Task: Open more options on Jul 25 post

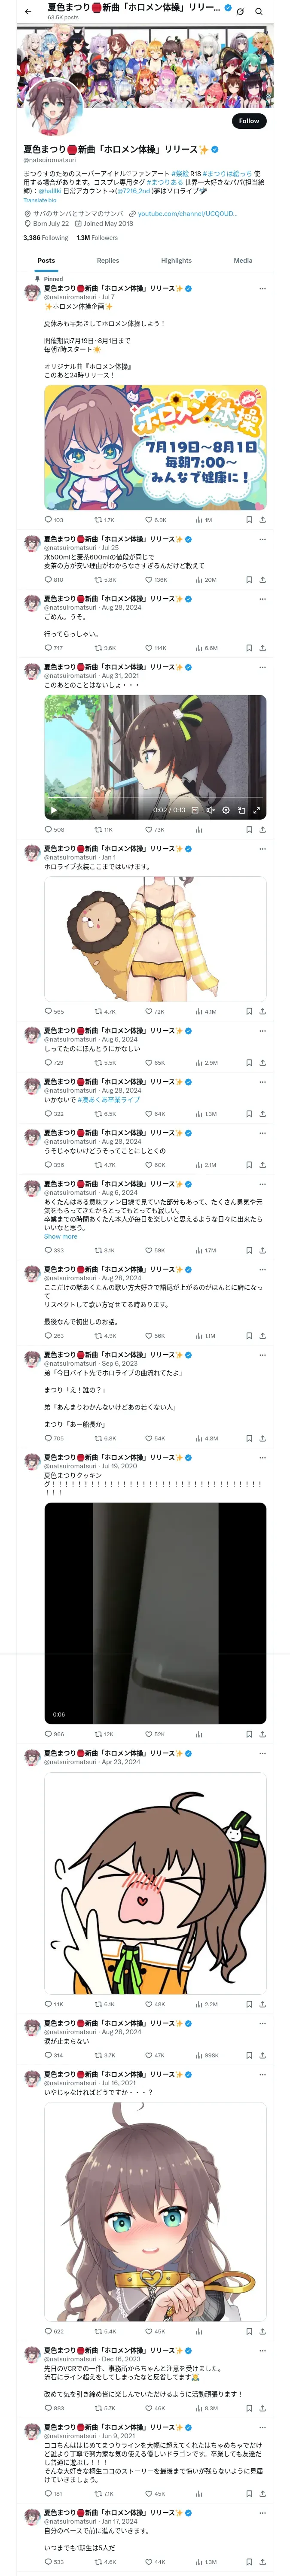Action: pyautogui.click(x=262, y=539)
